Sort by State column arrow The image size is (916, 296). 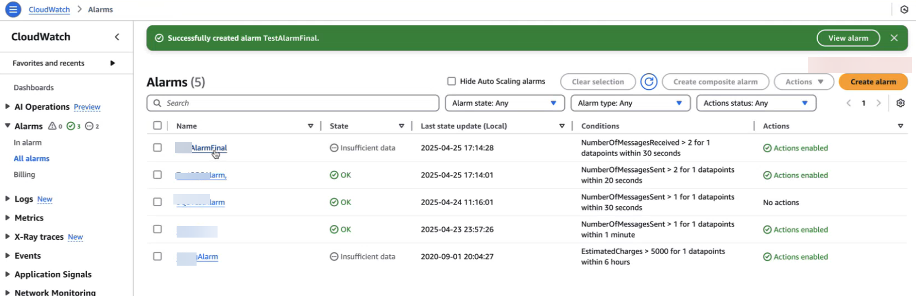[x=401, y=126]
